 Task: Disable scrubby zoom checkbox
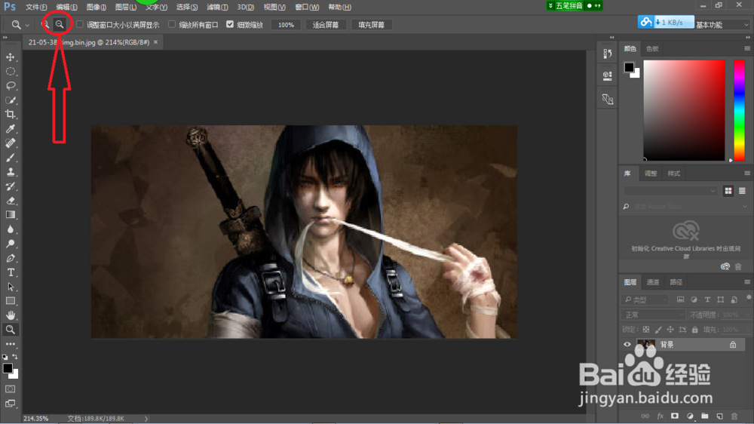pos(230,24)
